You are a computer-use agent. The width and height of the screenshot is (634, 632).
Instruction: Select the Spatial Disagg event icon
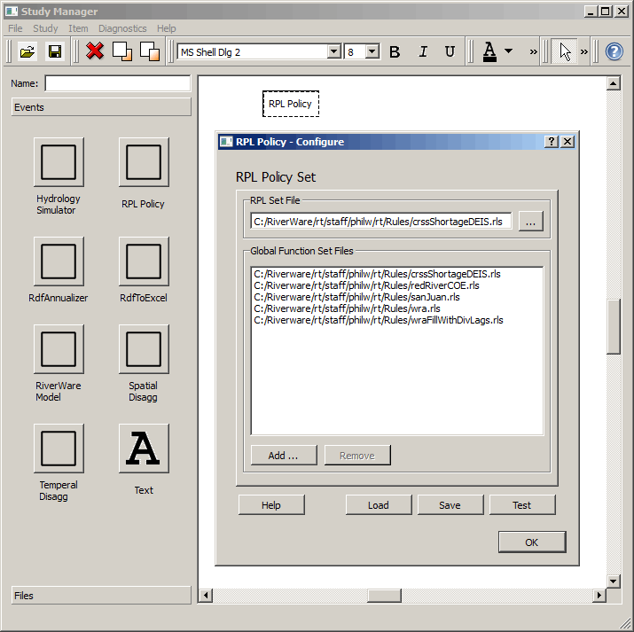(x=144, y=349)
